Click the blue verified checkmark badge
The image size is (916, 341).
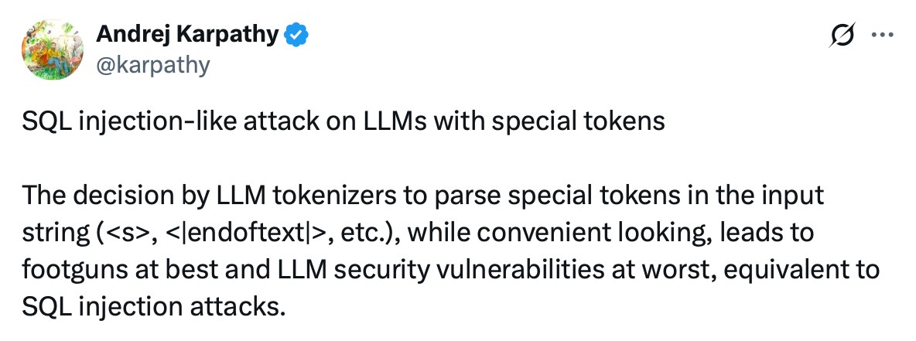296,36
